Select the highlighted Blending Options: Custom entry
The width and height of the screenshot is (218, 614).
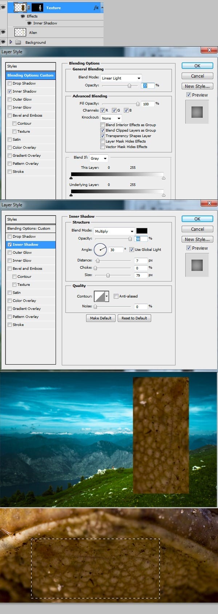coord(31,75)
